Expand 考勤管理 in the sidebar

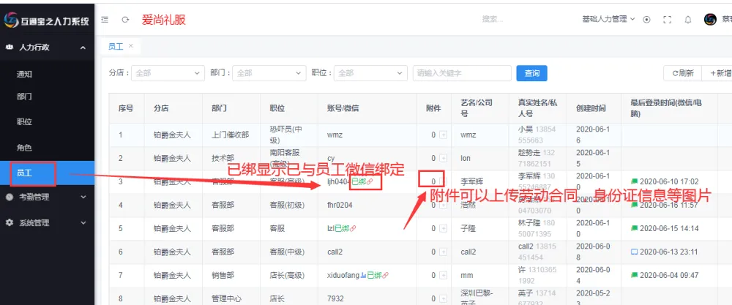click(47, 197)
